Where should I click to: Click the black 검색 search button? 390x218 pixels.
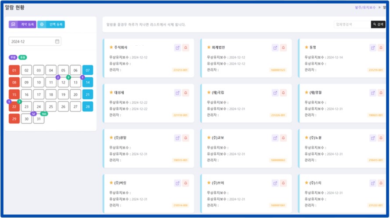coord(378,25)
